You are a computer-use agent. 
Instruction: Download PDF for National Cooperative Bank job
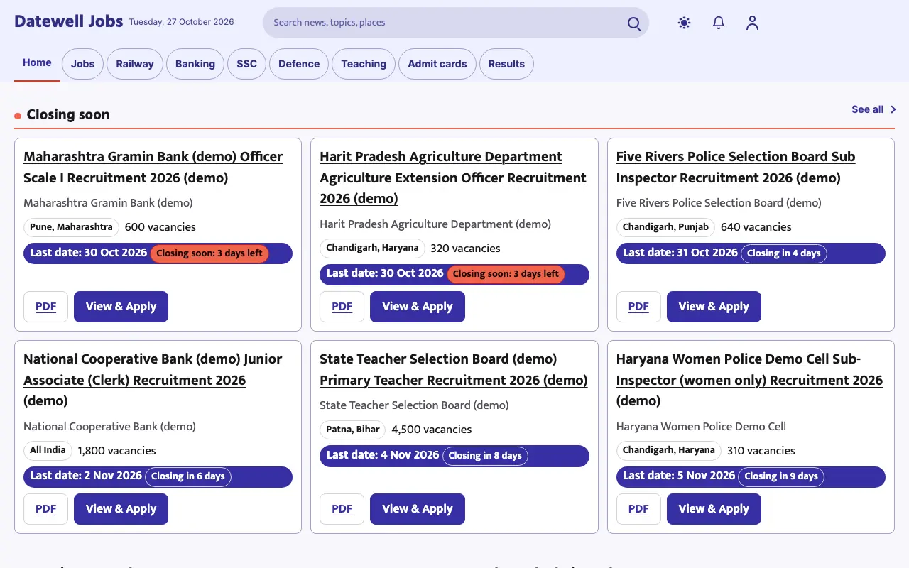[46, 509]
